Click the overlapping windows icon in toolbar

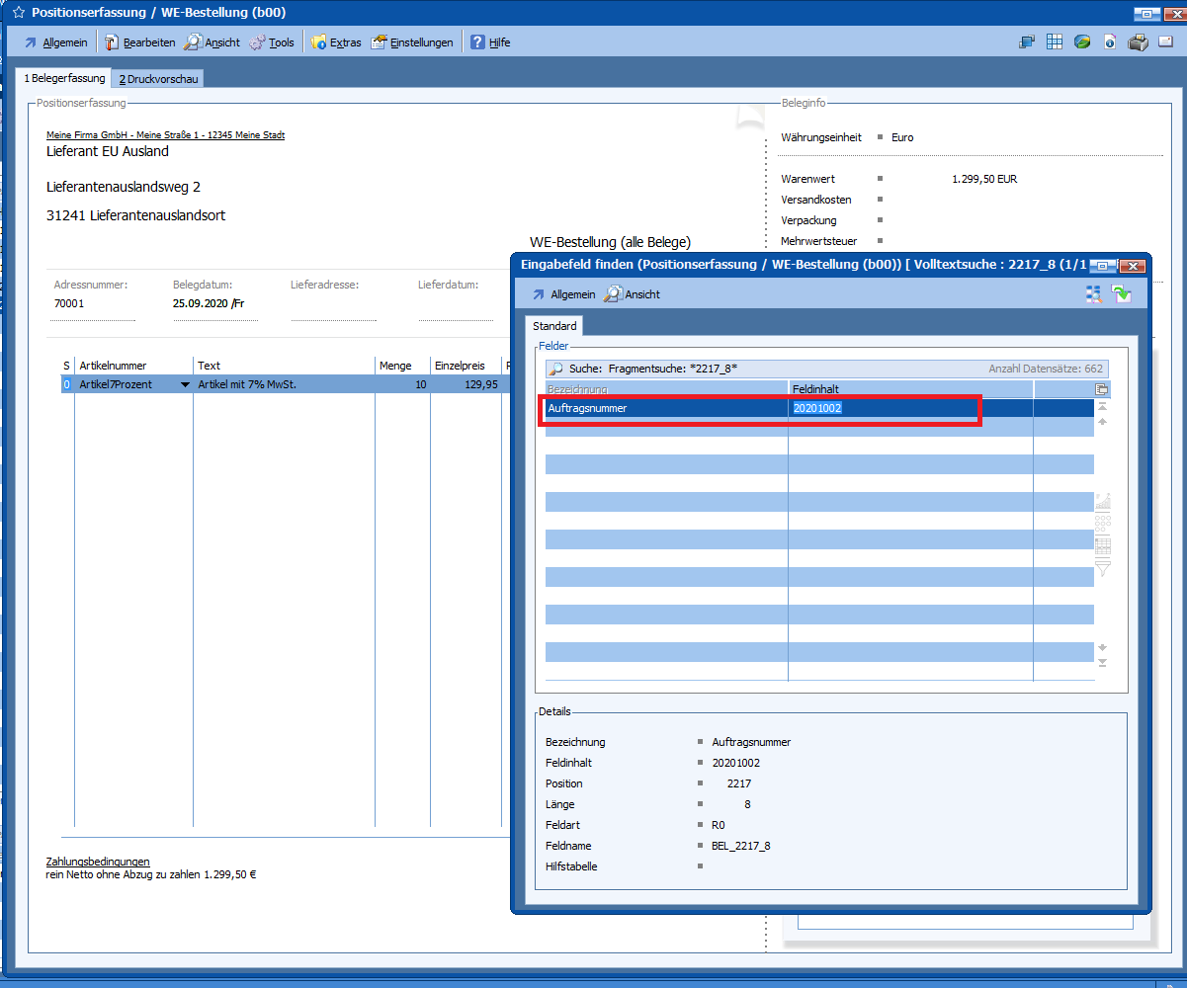1027,42
